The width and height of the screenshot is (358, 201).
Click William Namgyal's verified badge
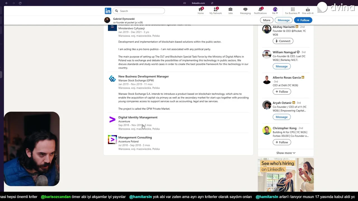pyautogui.click(x=298, y=52)
